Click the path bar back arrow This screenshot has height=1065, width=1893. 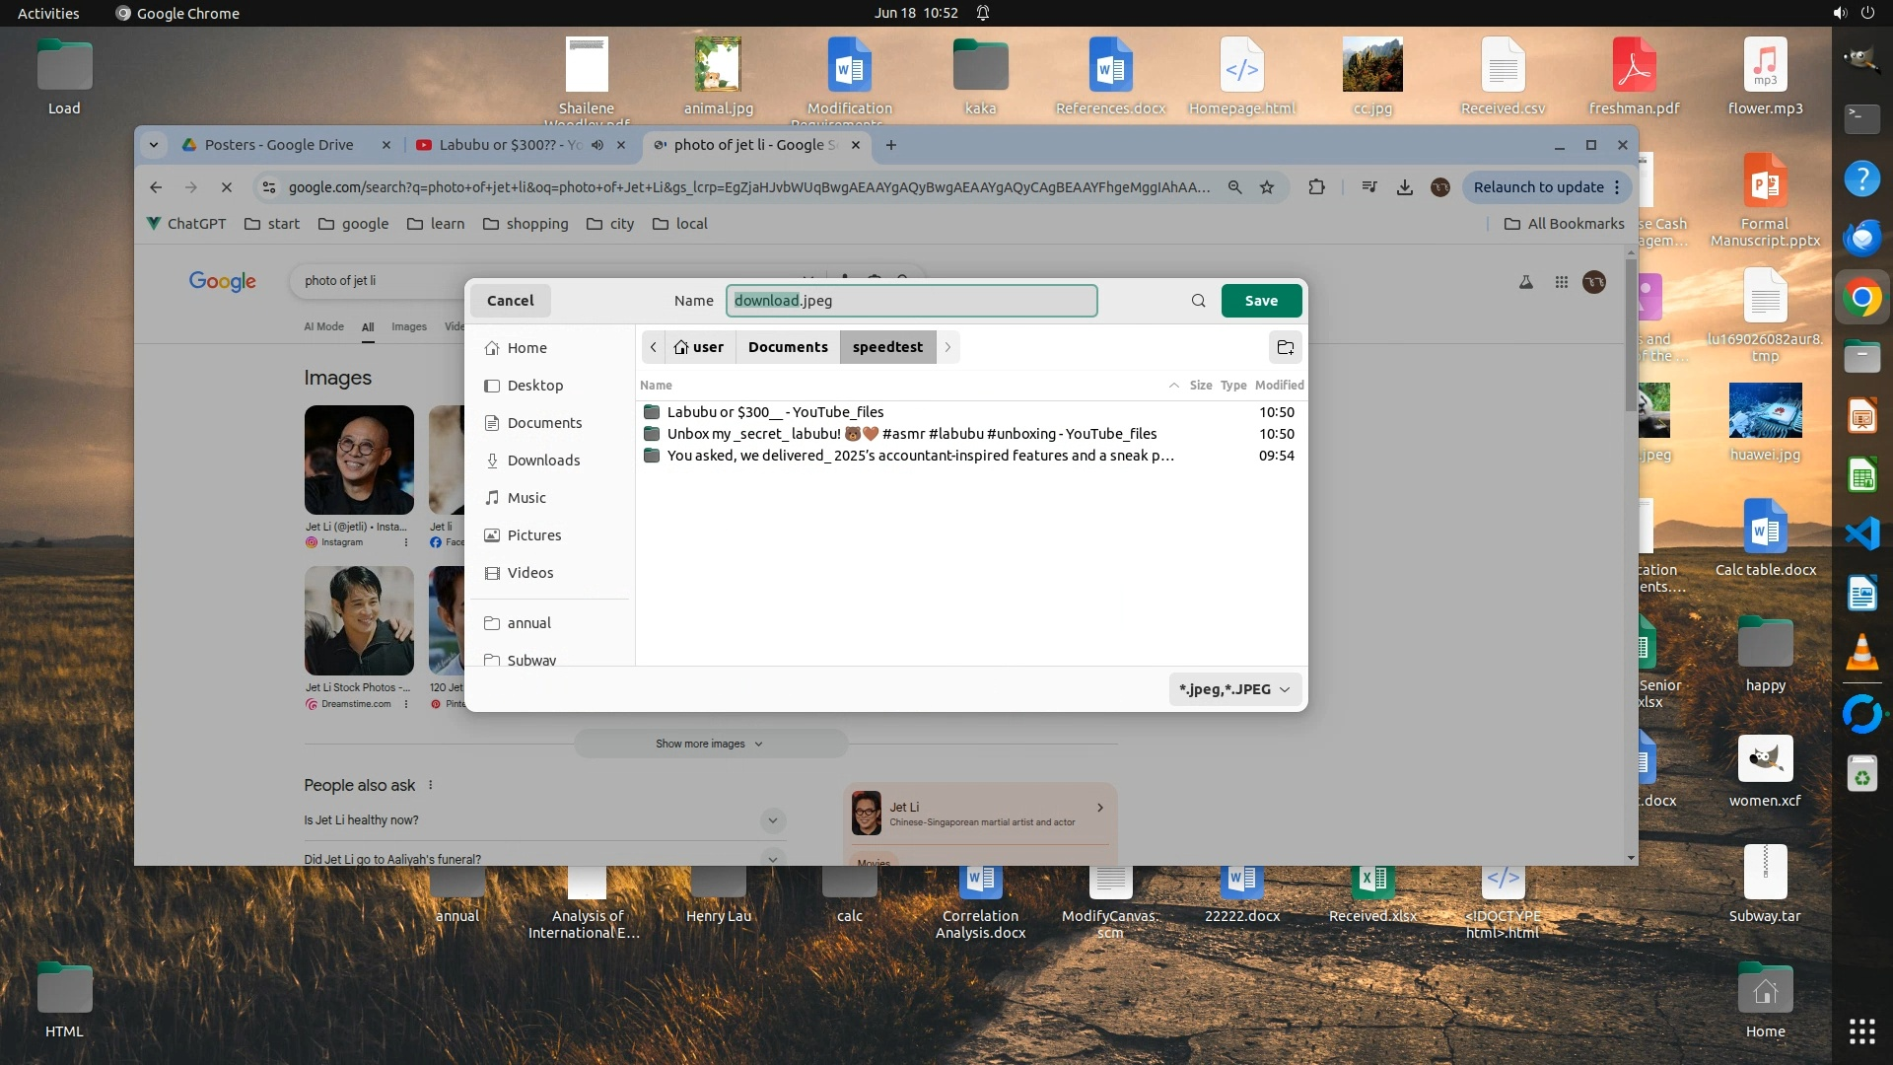coord(653,347)
